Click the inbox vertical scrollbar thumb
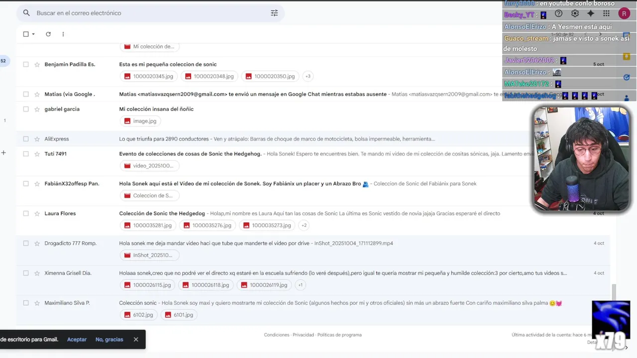This screenshot has width=637, height=358. click(x=614, y=291)
